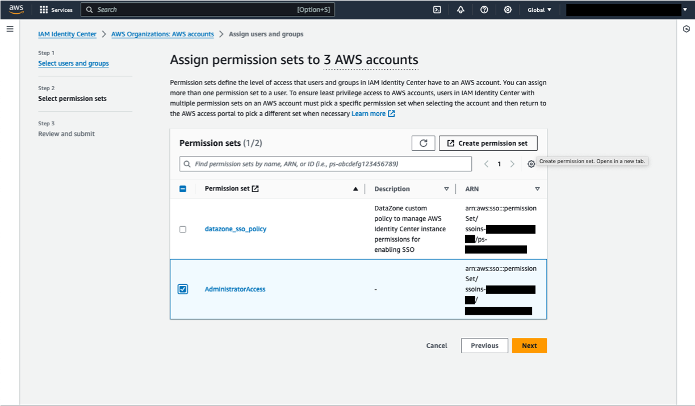This screenshot has height=406, width=695.
Task: Open the help question mark icon
Action: (484, 10)
